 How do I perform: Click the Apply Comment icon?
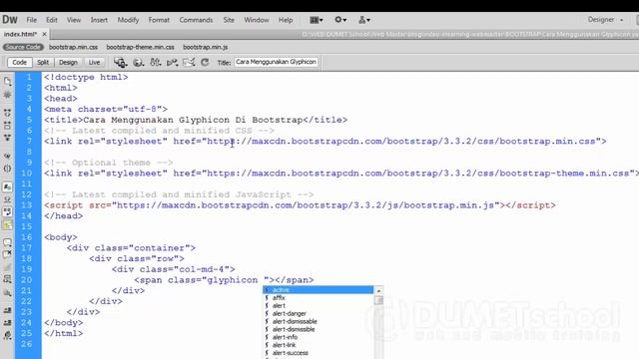(7, 242)
